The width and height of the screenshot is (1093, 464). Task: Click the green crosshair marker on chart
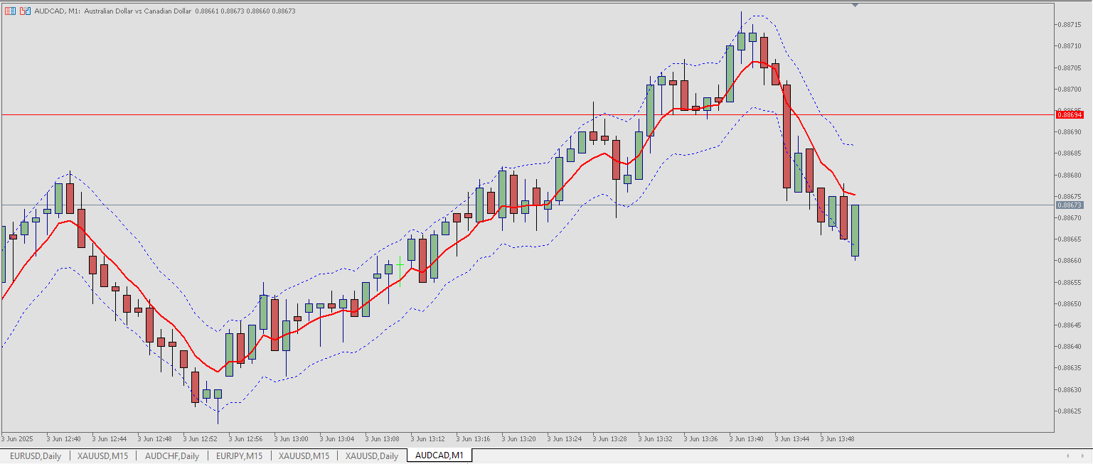pyautogui.click(x=400, y=263)
